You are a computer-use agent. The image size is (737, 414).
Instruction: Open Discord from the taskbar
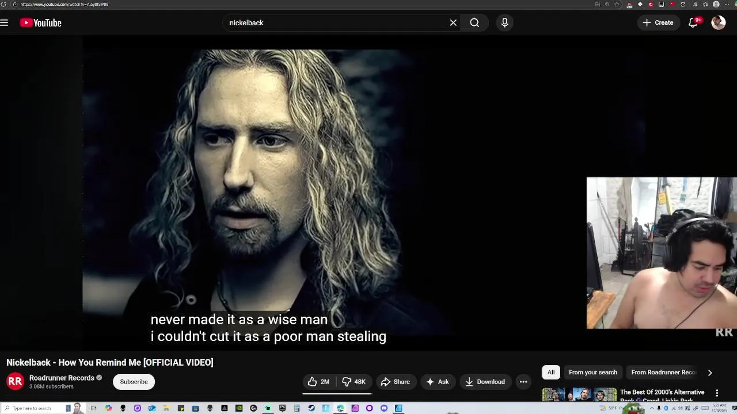coord(384,408)
